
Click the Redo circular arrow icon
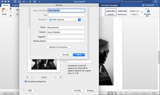30,2
